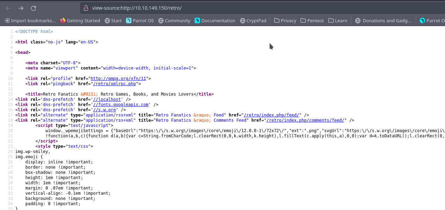Click the window._wpemojiSettings script line
Image resolution: width=445 pixels, height=210 pixels.
[245, 131]
